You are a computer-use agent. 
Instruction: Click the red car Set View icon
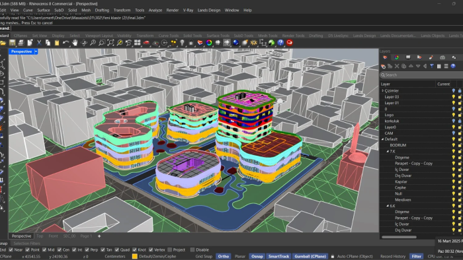pyautogui.click(x=146, y=43)
